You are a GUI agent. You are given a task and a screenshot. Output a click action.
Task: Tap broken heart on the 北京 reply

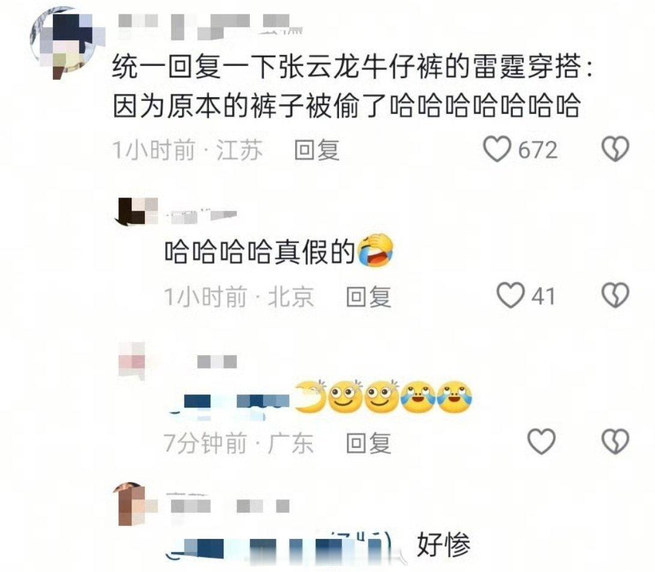615,295
